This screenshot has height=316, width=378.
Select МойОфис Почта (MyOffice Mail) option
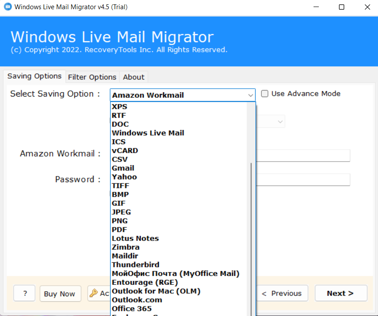click(x=178, y=273)
